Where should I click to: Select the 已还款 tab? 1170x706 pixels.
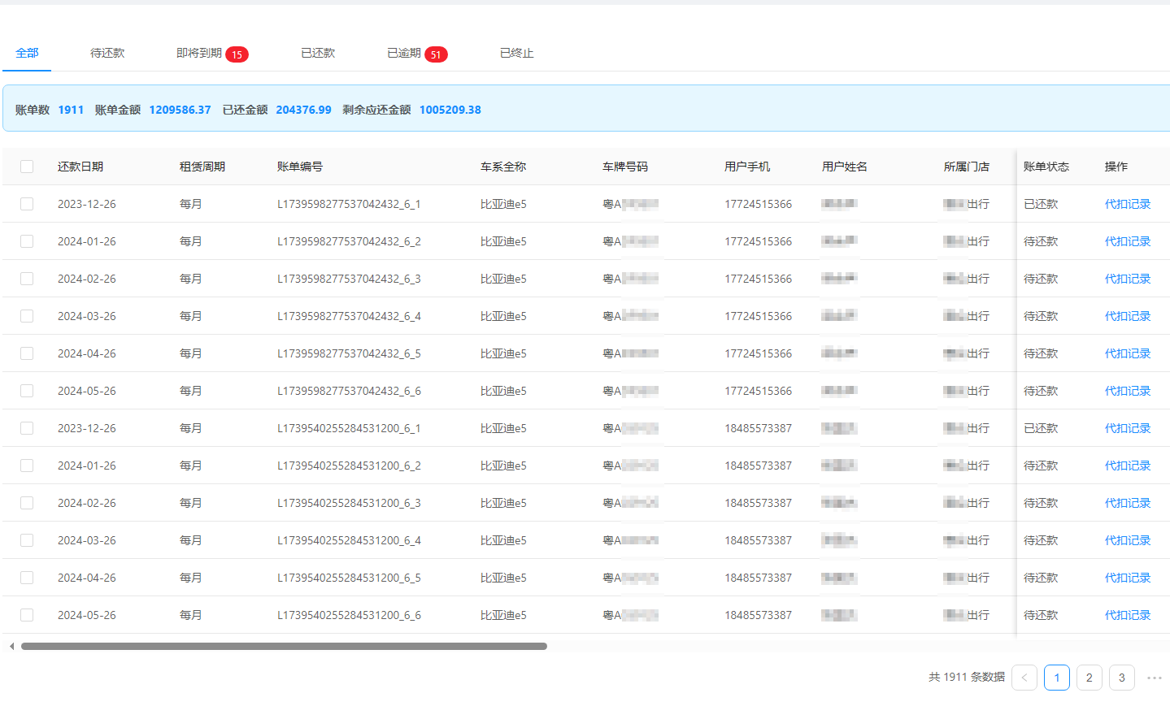click(x=317, y=53)
